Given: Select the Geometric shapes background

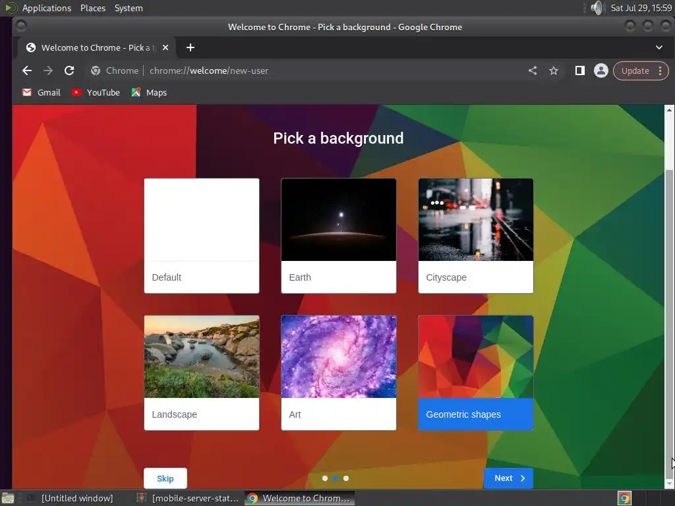Looking at the screenshot, I should click(476, 373).
